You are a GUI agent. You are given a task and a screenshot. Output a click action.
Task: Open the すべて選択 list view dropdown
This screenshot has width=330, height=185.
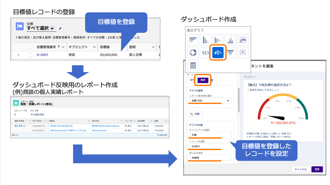52,28
